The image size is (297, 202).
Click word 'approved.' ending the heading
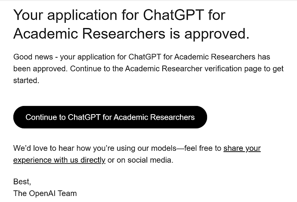217,34
